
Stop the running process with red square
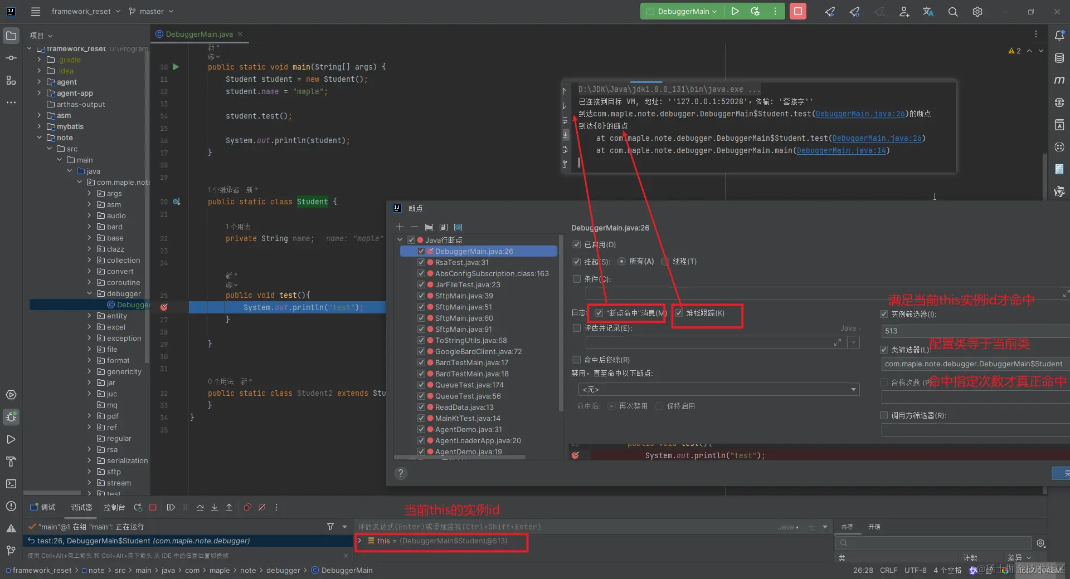(798, 11)
